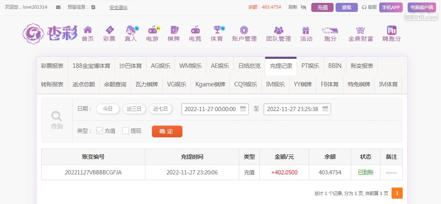Toggle balance visibility eye icon
The height and width of the screenshot is (204, 441).
(x=303, y=7)
